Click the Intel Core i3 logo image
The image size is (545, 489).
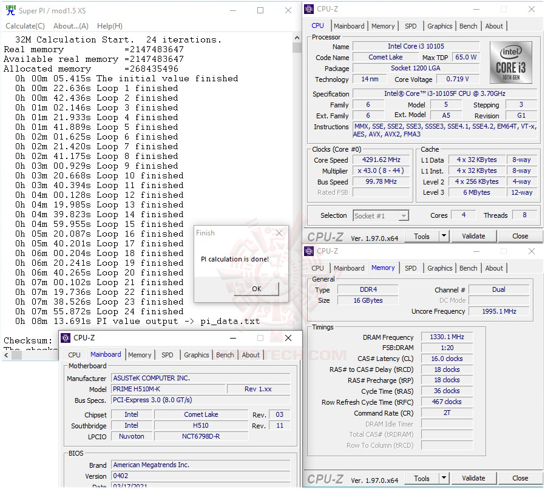tap(510, 62)
